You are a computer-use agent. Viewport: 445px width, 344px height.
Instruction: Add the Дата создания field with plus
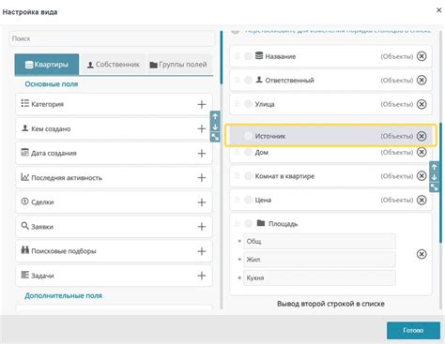[x=202, y=154]
